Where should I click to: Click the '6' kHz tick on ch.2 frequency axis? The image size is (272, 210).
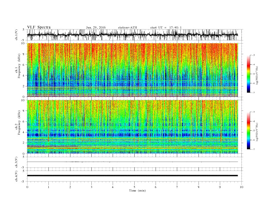coord(24,121)
